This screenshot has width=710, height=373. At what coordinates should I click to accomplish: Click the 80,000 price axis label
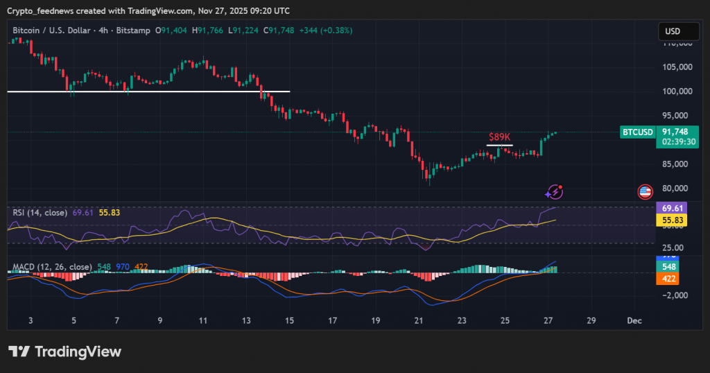675,189
